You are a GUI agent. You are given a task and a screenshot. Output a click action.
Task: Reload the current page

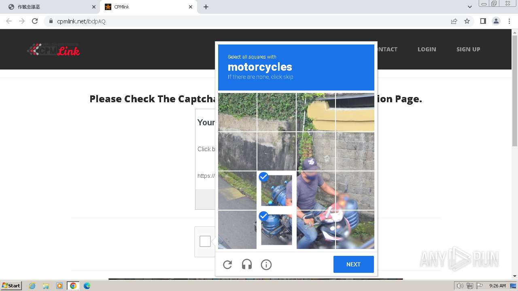coord(35,21)
